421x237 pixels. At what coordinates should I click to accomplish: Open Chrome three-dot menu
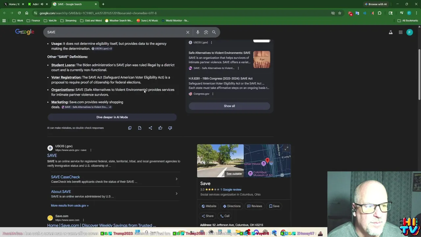[x=416, y=13]
